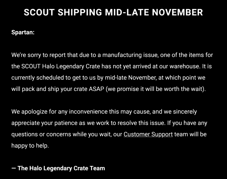
Task: Click the SCOUT SHIPPING MID-LATE NOVEMBER heading
Action: point(113,12)
